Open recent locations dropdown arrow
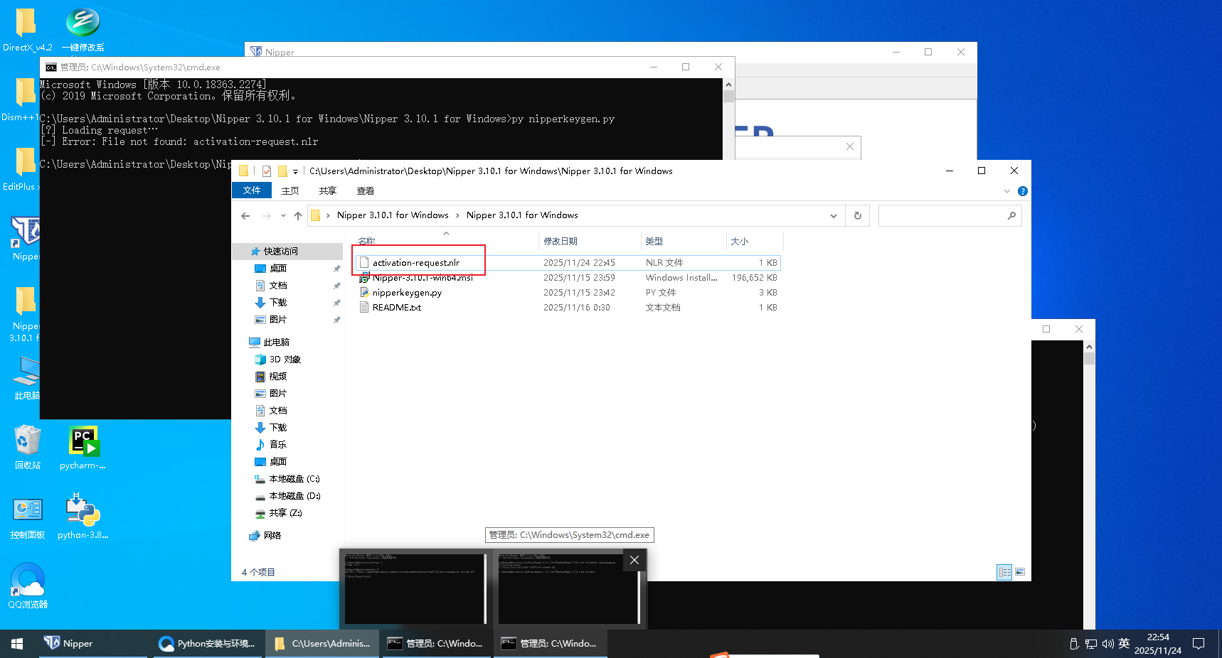Screen dimensions: 1222x658 click(x=283, y=216)
